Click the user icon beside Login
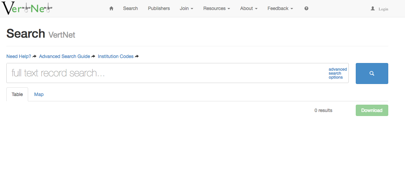This screenshot has height=176, width=405. [373, 9]
